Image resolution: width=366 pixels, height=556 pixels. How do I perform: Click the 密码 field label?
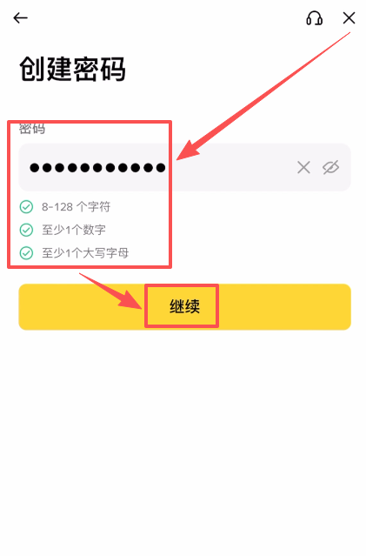(x=32, y=129)
